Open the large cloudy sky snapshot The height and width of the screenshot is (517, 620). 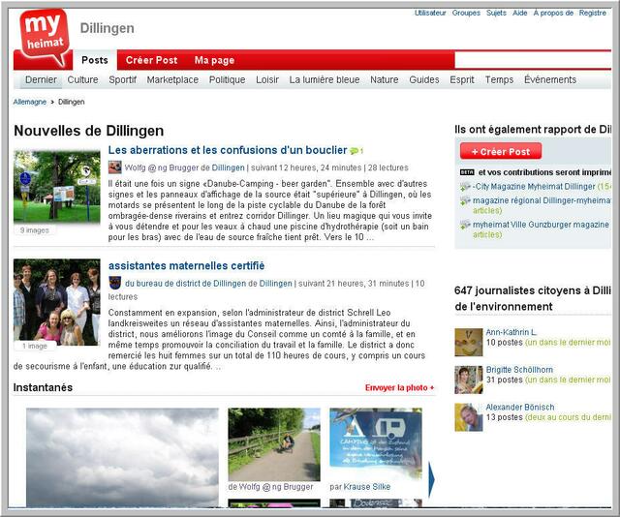[x=122, y=457]
